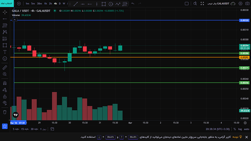
Task: Undo the last chart action
Action: coord(133,4)
